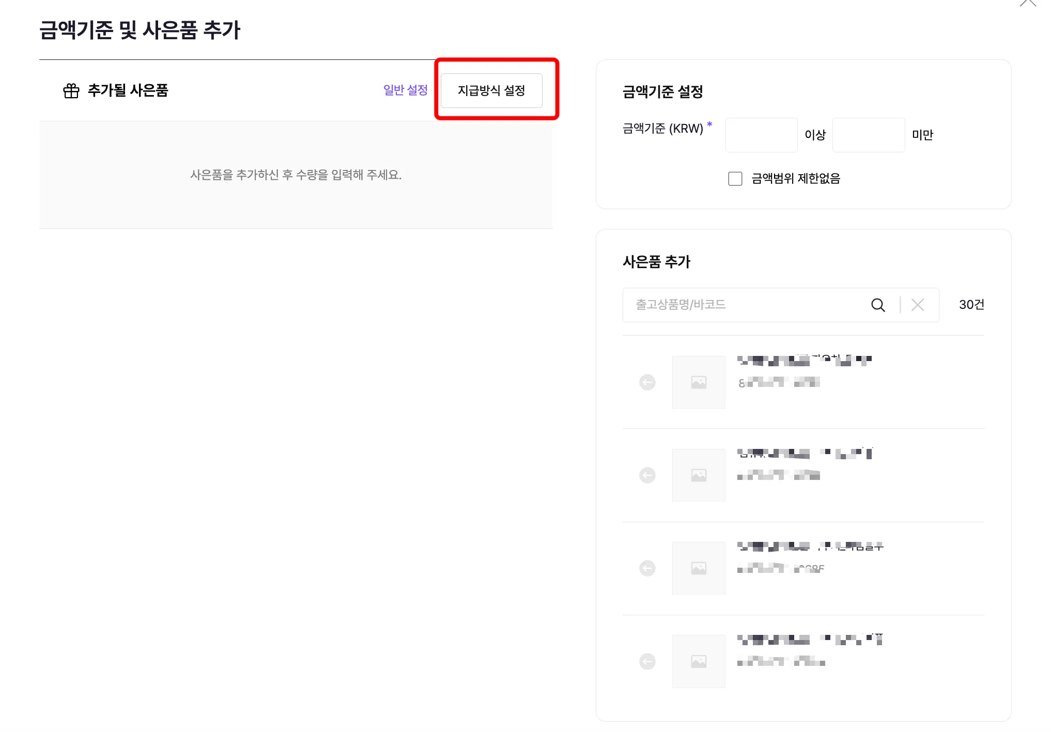Focus the 출고상품명/바코드 search field
The height and width of the screenshot is (732, 1051).
click(x=744, y=305)
